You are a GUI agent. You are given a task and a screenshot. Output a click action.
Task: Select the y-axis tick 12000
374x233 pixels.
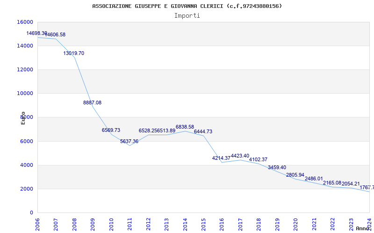(x=25, y=69)
